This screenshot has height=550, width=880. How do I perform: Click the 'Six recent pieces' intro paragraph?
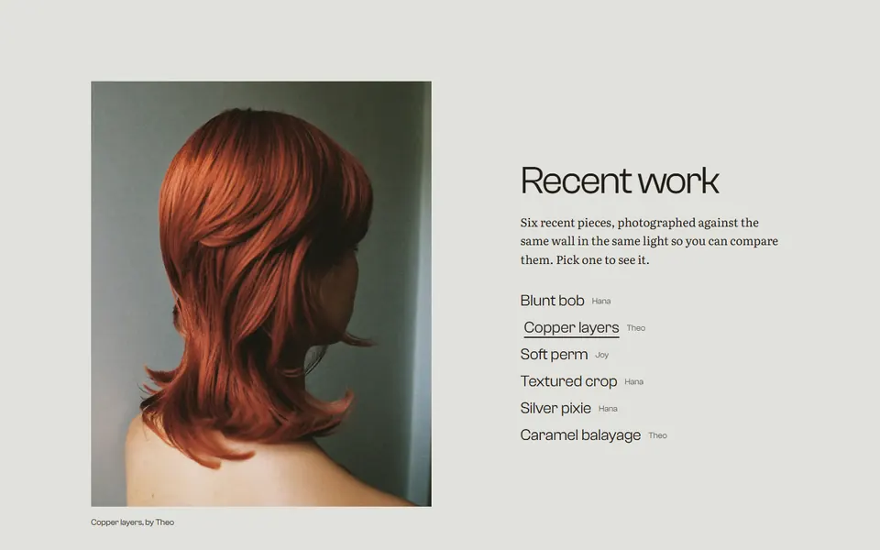click(649, 241)
